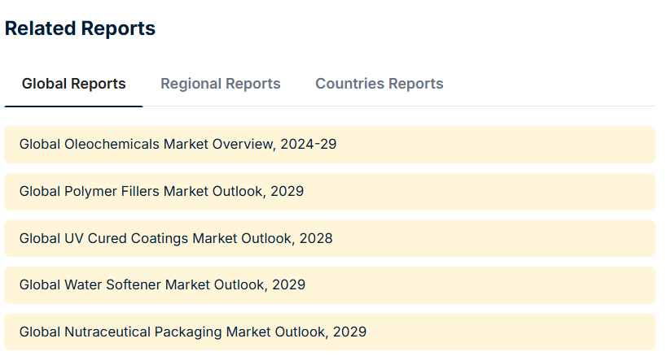This screenshot has width=667, height=356.
Task: Click the 2024-29 year range text
Action: (308, 145)
